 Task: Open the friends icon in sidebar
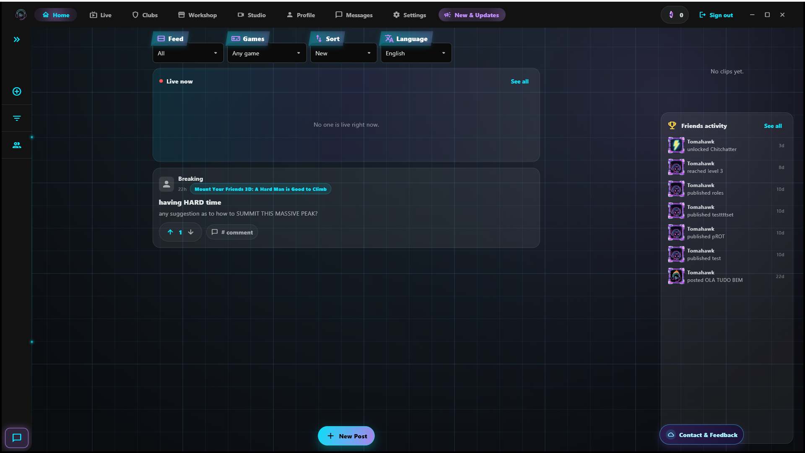coord(17,145)
